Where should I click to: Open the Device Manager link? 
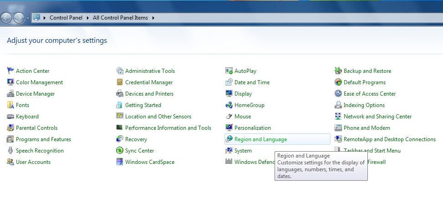point(36,94)
